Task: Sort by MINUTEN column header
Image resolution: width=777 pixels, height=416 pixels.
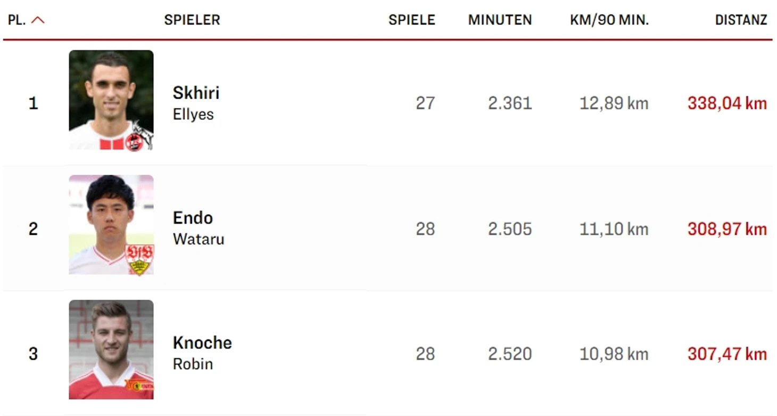Action: tap(500, 20)
